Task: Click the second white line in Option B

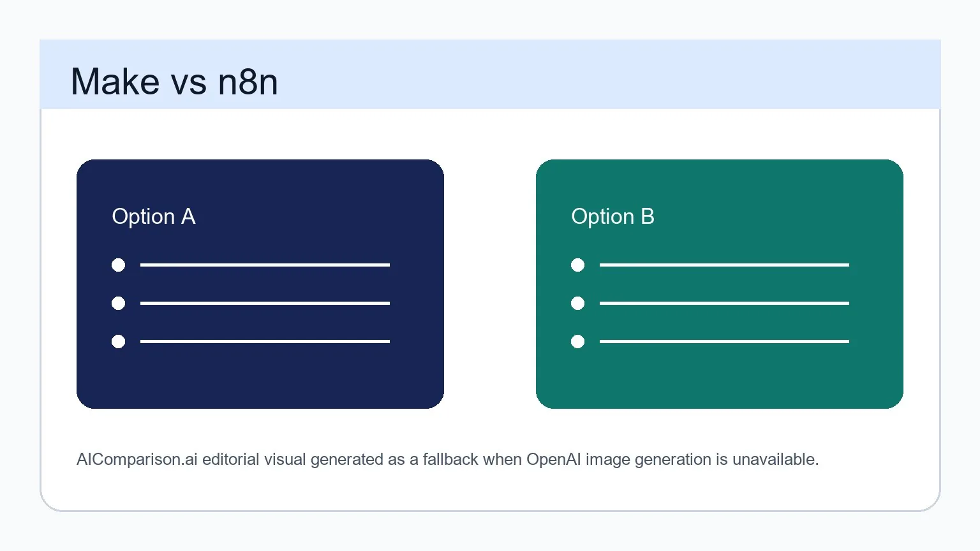Action: (724, 303)
